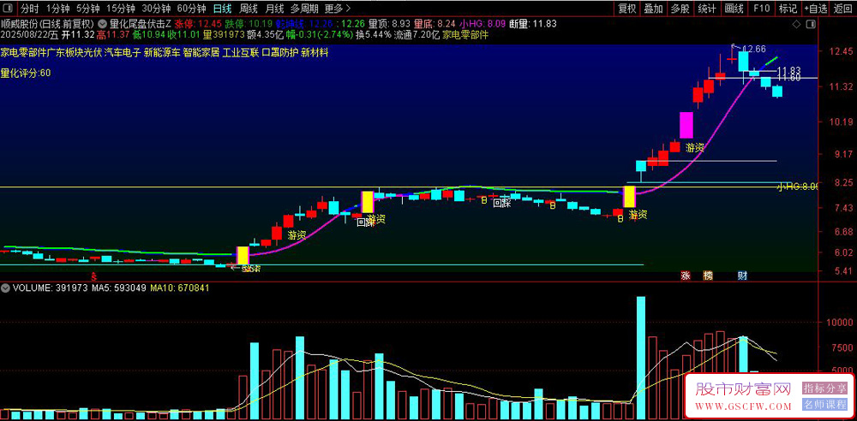Click the 家电零部件 industry label in quote line
Viewport: 857px width, 421px height.
point(465,34)
